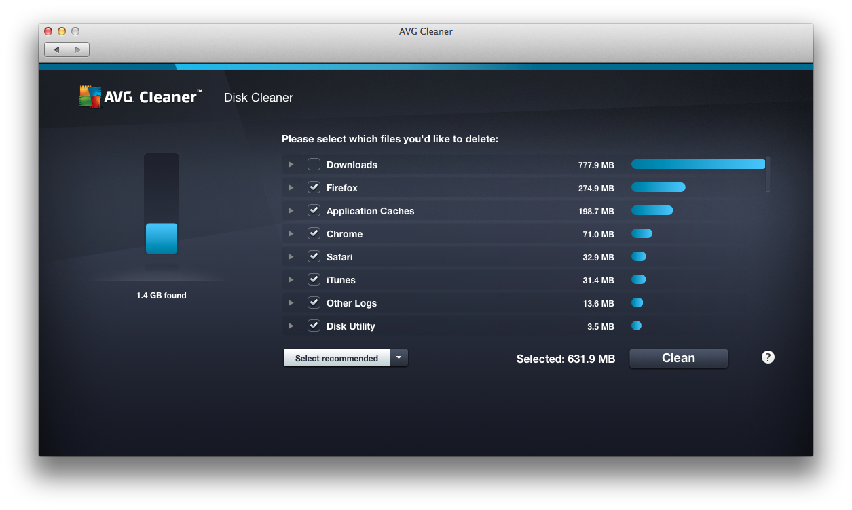Uncheck the Firefox checkbox
Viewport: 852px width, 510px height.
[314, 187]
